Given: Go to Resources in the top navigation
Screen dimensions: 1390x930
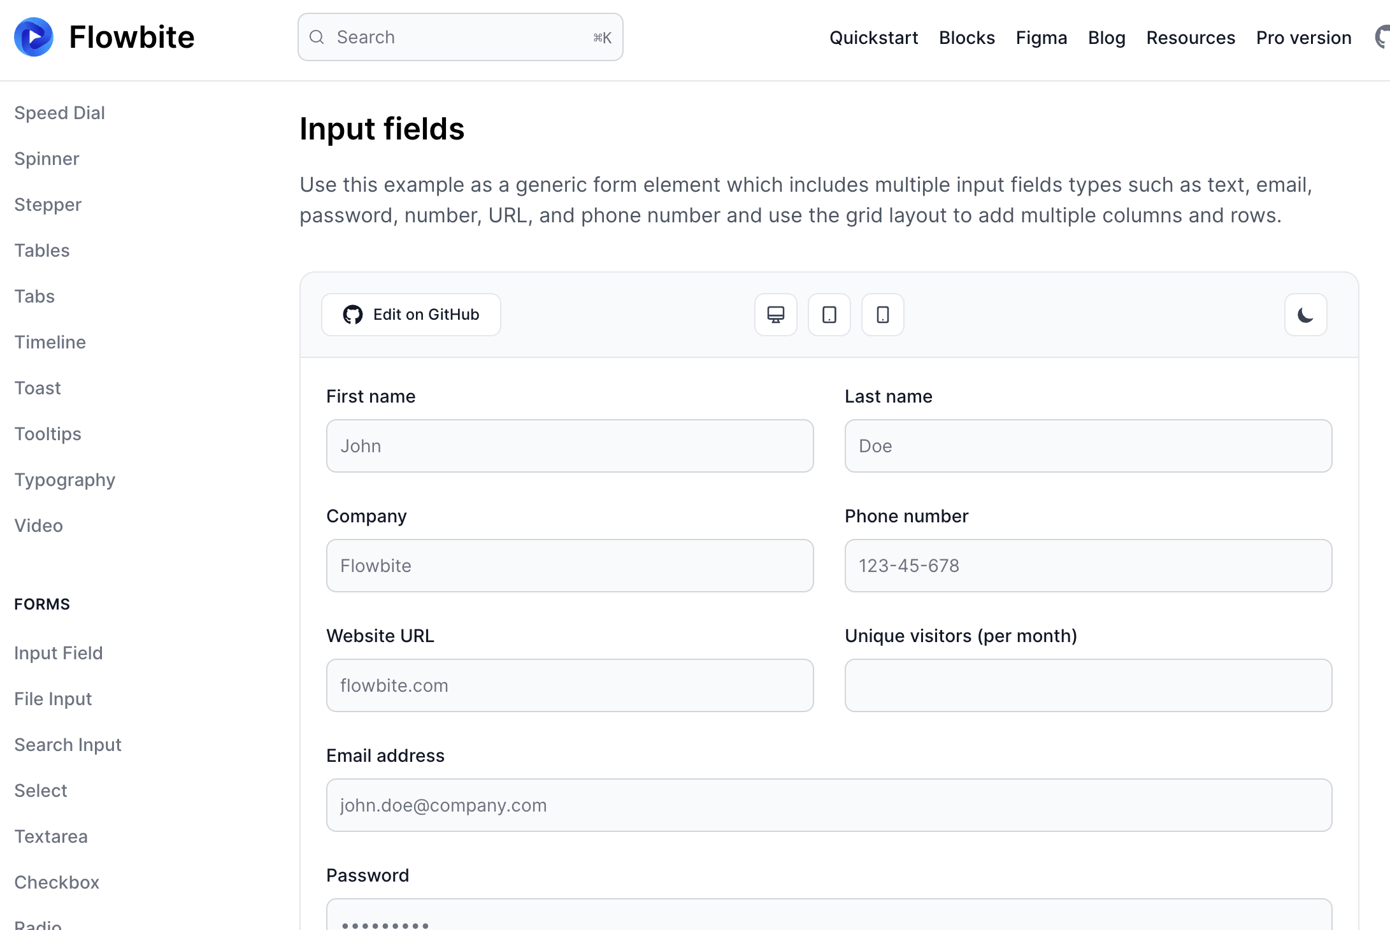Looking at the screenshot, I should pos(1190,38).
